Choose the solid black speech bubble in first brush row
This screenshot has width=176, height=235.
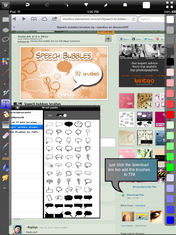69,124
